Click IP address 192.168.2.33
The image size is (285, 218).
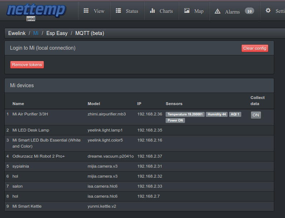point(149,186)
